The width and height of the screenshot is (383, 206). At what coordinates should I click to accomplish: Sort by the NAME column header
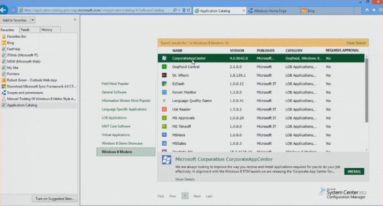[x=177, y=51]
